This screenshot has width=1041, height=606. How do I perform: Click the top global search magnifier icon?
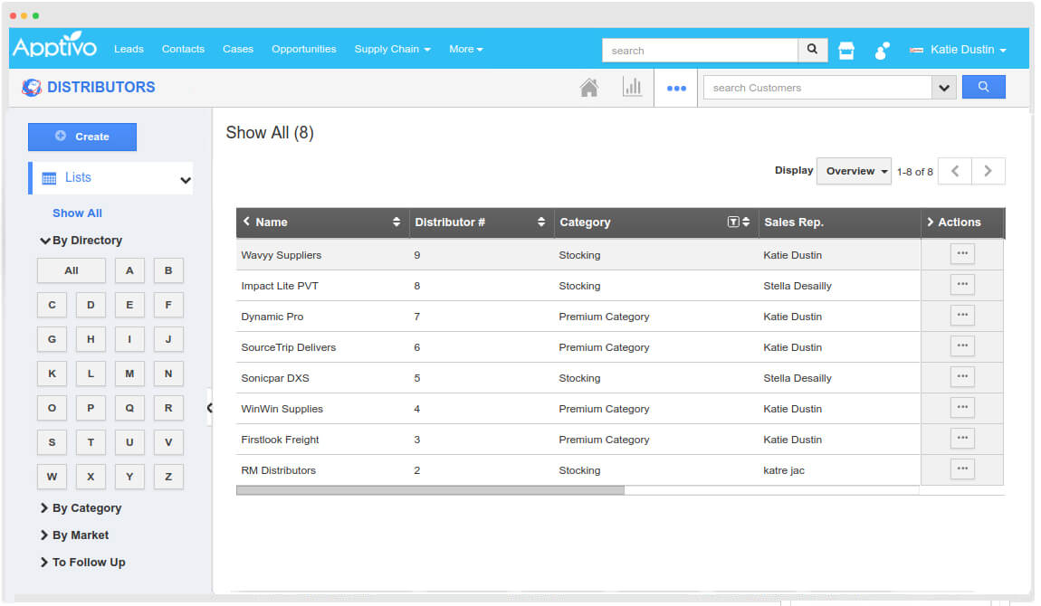pos(812,50)
